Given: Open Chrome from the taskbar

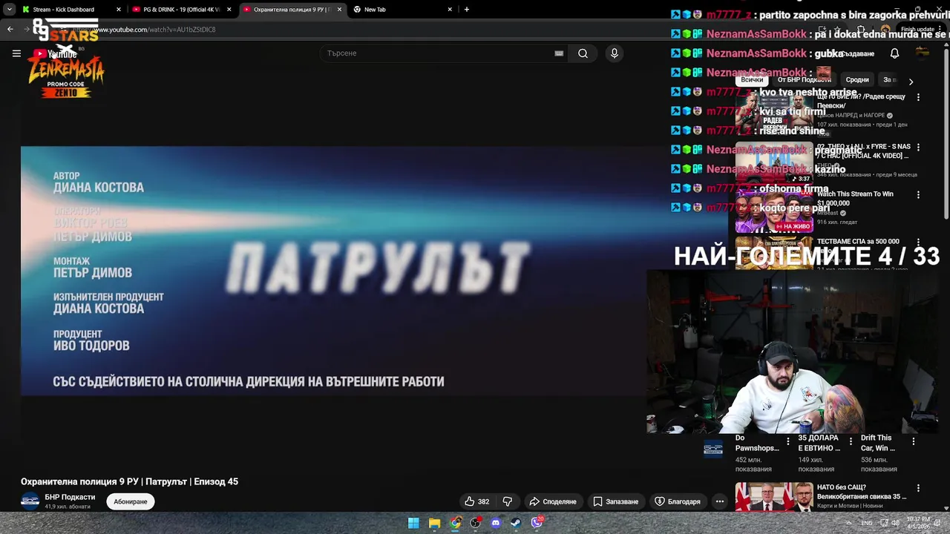Looking at the screenshot, I should (455, 523).
